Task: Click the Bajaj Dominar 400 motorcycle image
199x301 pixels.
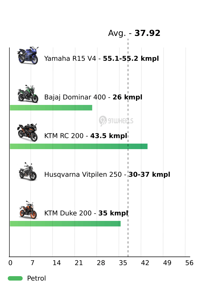Action: pos(28,94)
